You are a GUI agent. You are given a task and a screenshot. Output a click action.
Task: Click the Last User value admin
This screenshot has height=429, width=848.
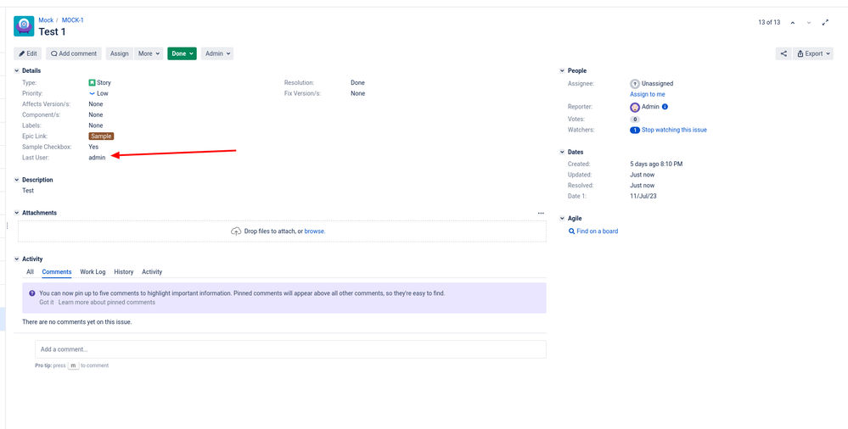tap(98, 158)
